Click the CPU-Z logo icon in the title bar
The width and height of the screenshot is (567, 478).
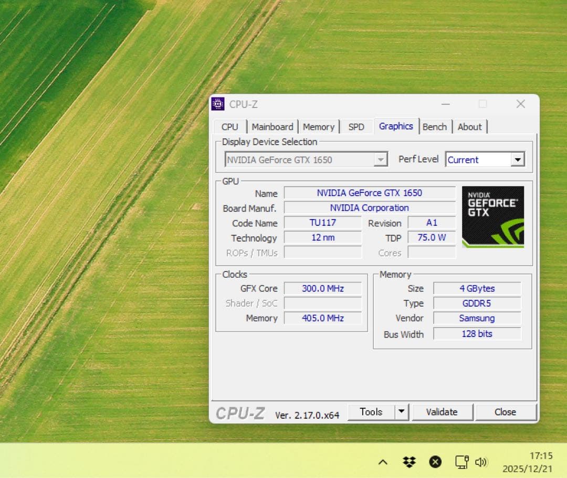tap(217, 104)
